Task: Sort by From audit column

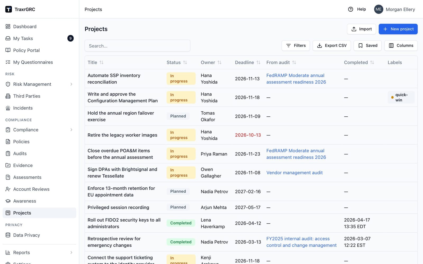Action: (x=281, y=62)
